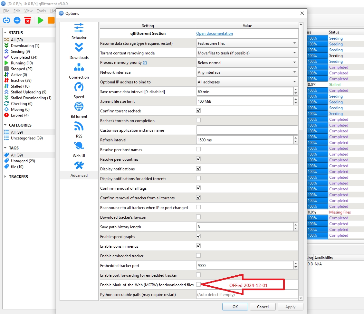Expand the TRACKERS filter section
Viewport: 364px width, 314px height.
pyautogui.click(x=5, y=176)
